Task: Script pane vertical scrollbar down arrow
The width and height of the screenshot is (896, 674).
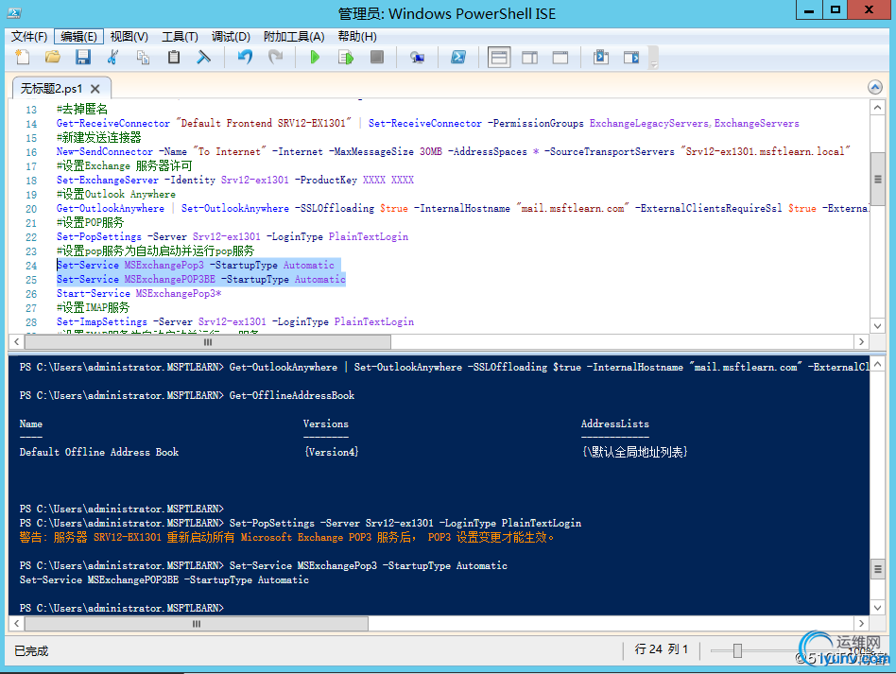Action: point(877,326)
